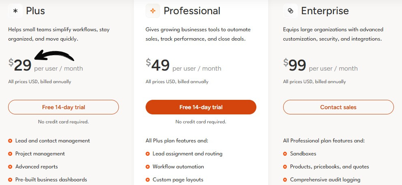Click the Plus plan heading
402x185 pixels.
pyautogui.click(x=35, y=11)
